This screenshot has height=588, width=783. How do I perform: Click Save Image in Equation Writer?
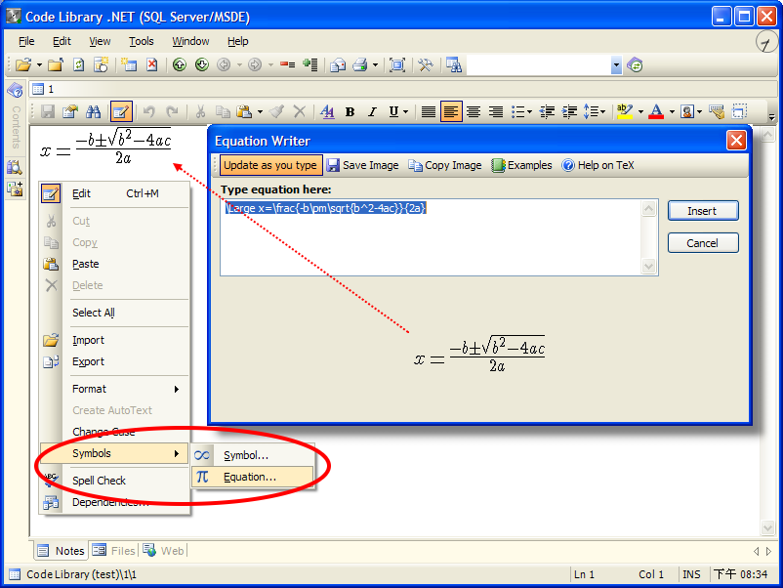(363, 165)
